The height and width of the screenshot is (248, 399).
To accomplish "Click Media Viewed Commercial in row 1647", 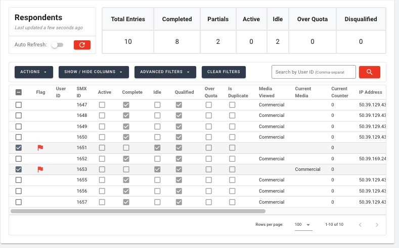I will click(x=272, y=105).
